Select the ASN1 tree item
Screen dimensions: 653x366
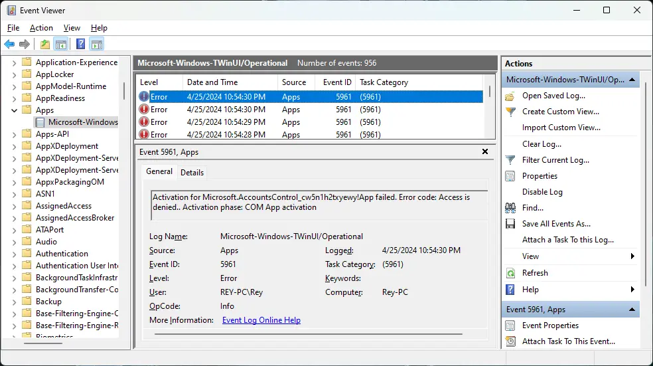coord(45,194)
